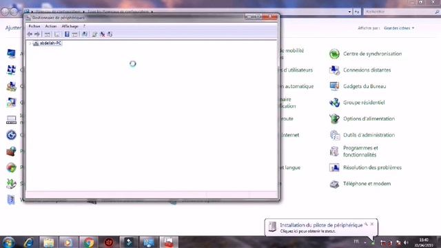Open the Windows Start menu
The height and width of the screenshot is (248, 441).
[8, 242]
